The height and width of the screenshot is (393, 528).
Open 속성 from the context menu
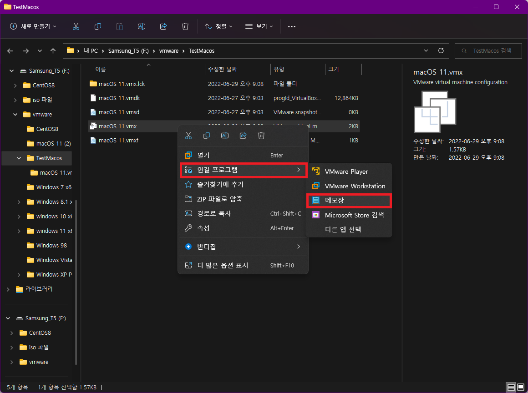tap(243, 228)
